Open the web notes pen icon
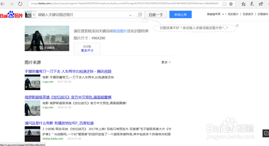Viewport: 269px width, 146px height. pos(252,4)
